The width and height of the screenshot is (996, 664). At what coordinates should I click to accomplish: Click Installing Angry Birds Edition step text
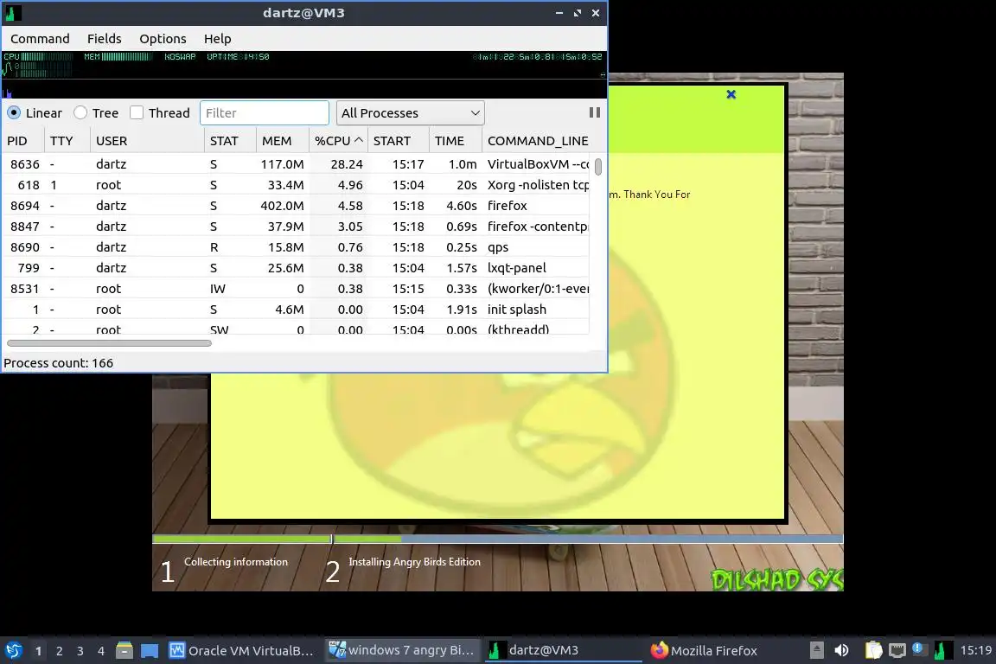click(414, 562)
